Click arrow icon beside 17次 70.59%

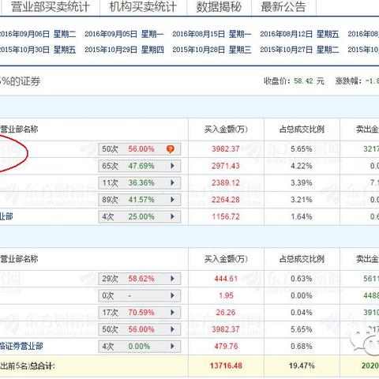coord(173,313)
